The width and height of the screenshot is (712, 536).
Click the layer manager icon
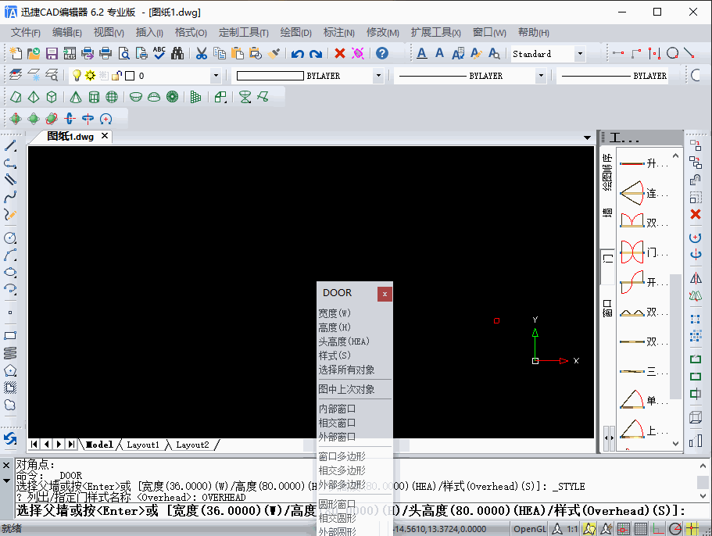16,75
